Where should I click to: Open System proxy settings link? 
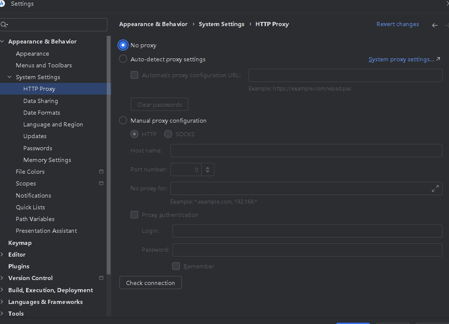click(401, 59)
